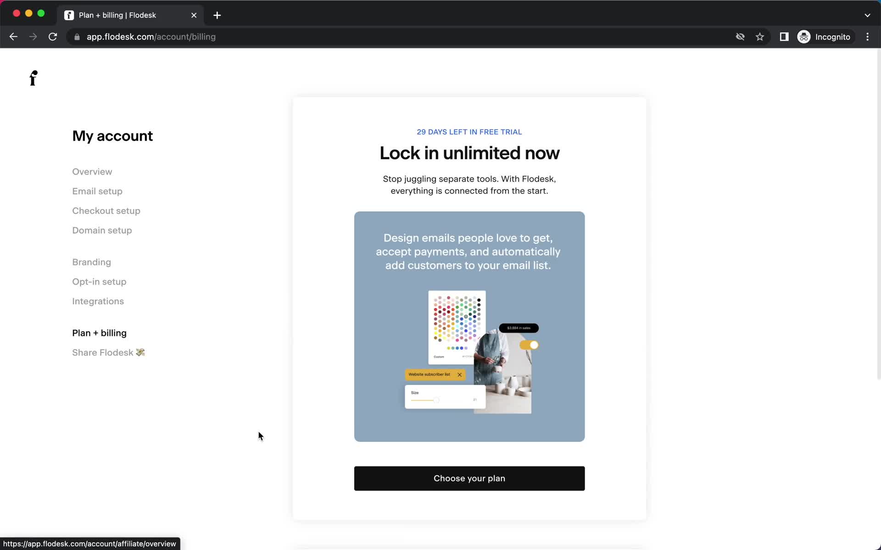Select the Overview menu item
The height and width of the screenshot is (550, 881).
pyautogui.click(x=91, y=171)
